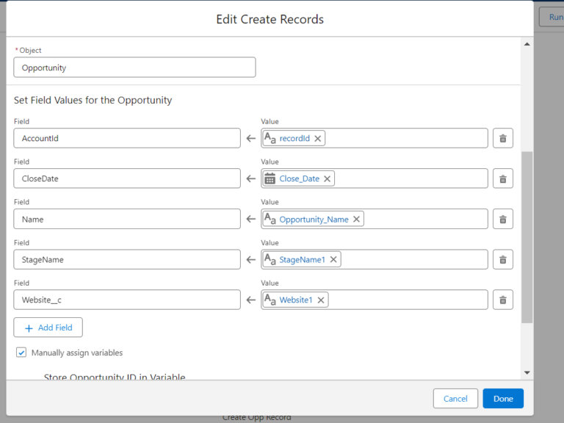The width and height of the screenshot is (564, 423).
Task: Open the StageName field picker
Action: point(127,259)
